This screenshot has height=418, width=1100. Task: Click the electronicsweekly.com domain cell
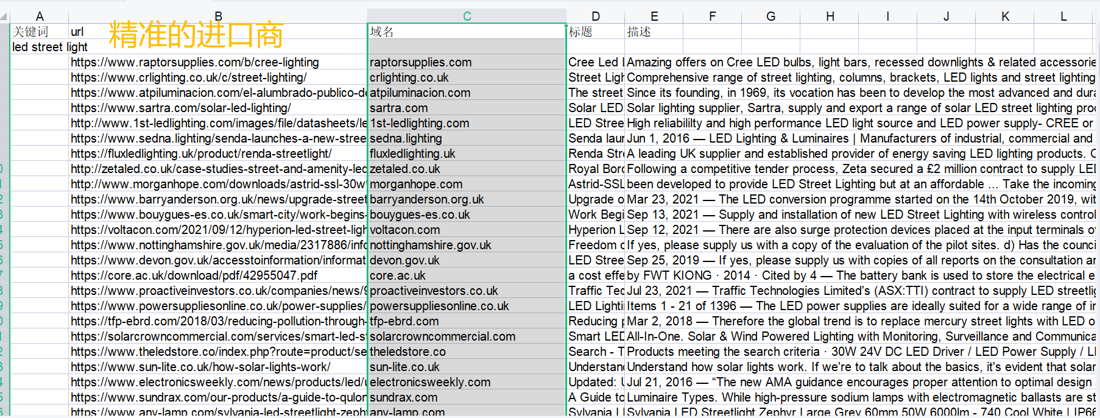click(x=467, y=382)
